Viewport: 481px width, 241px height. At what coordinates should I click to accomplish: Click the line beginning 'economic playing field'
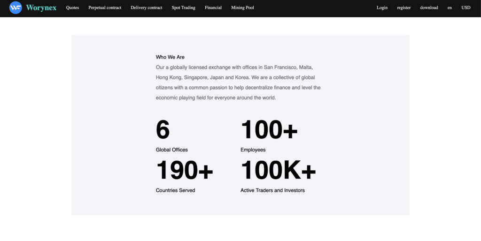[x=216, y=98]
